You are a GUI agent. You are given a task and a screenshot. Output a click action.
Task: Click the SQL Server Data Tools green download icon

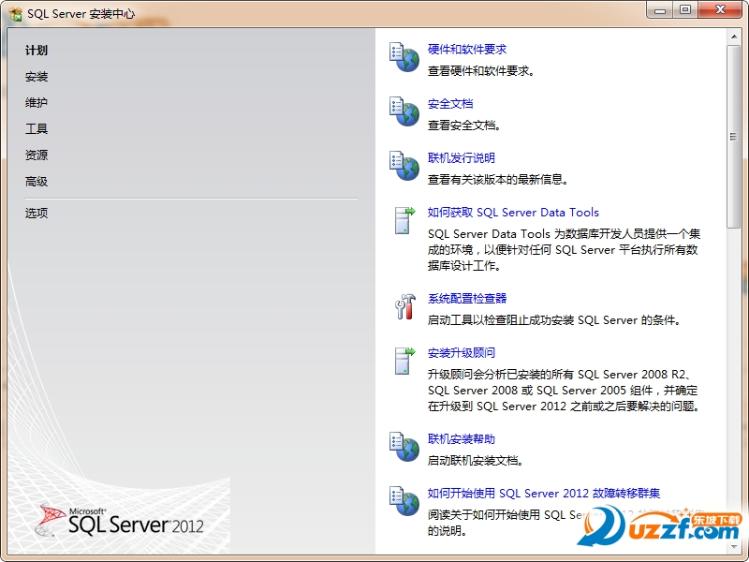(403, 222)
